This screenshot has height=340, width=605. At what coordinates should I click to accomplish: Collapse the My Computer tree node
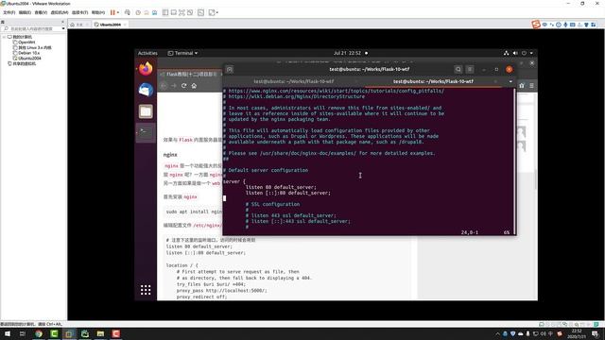[x=4, y=37]
